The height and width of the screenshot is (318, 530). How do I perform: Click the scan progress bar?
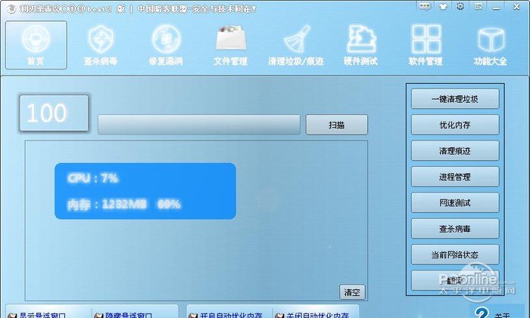tap(199, 125)
